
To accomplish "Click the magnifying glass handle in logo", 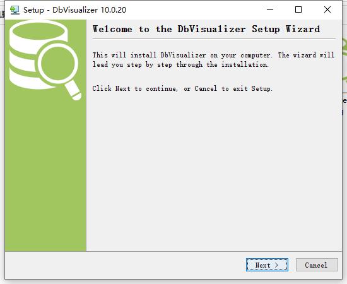I will pyautogui.click(x=73, y=91).
